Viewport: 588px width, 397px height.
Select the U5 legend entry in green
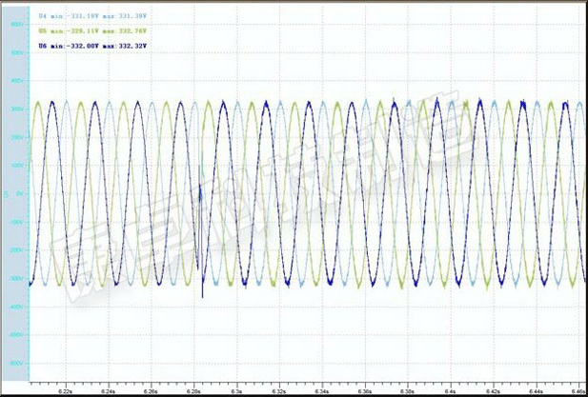pyautogui.click(x=93, y=30)
